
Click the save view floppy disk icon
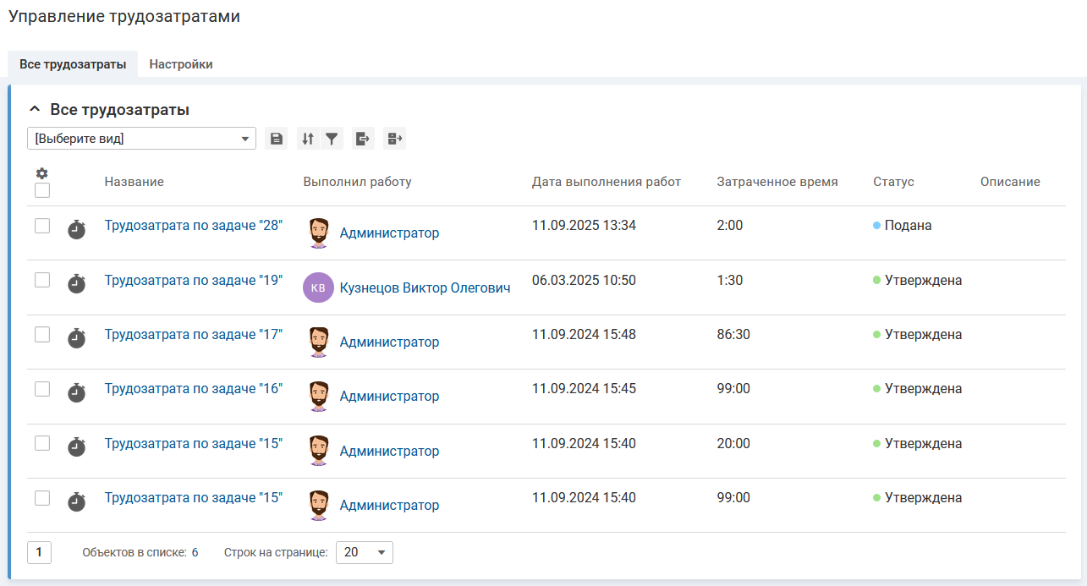(x=276, y=139)
